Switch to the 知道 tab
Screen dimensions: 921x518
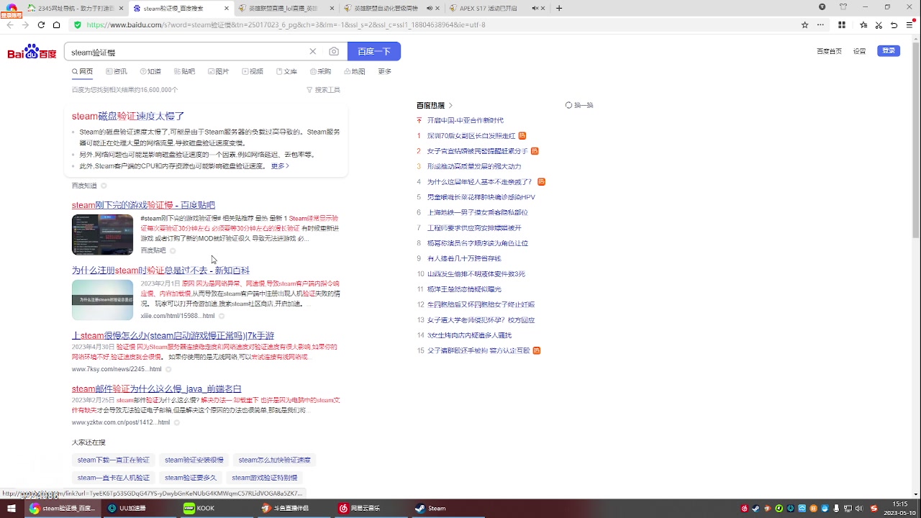pyautogui.click(x=150, y=71)
